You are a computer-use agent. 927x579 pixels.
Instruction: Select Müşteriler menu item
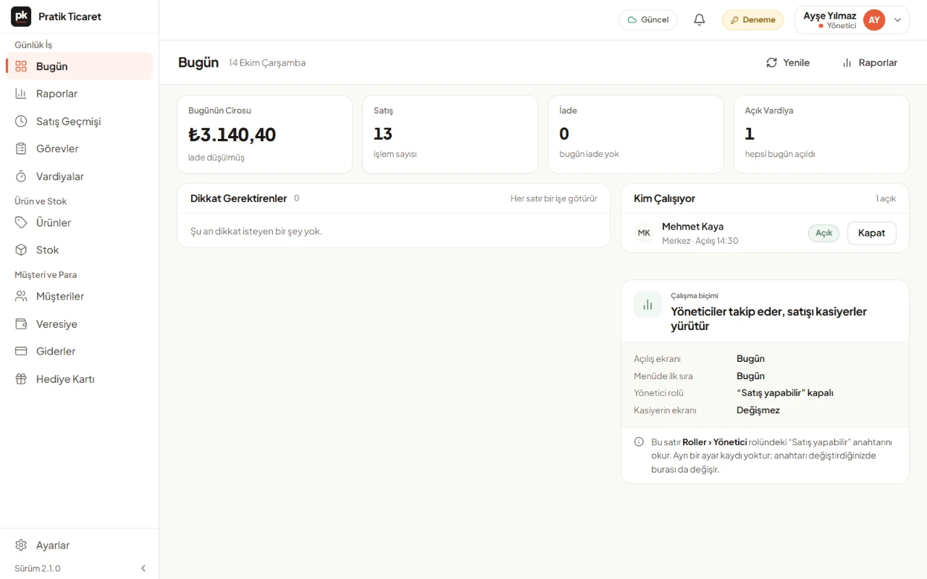click(79, 296)
